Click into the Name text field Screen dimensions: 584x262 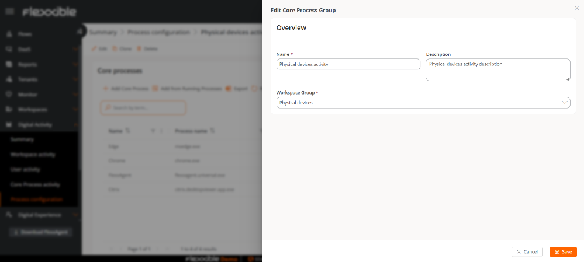pyautogui.click(x=348, y=64)
